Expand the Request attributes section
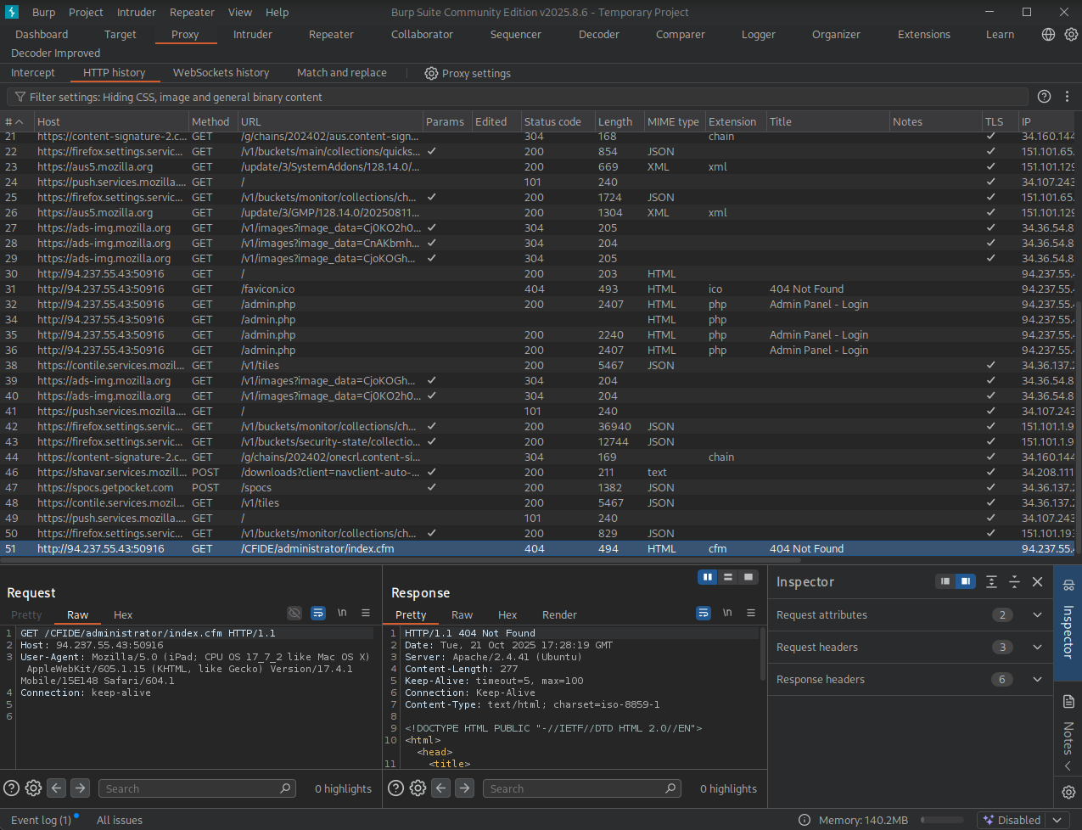 (x=1037, y=615)
